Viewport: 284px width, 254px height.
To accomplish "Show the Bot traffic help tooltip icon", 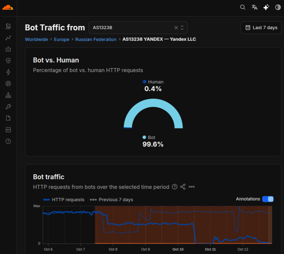I will [x=174, y=187].
